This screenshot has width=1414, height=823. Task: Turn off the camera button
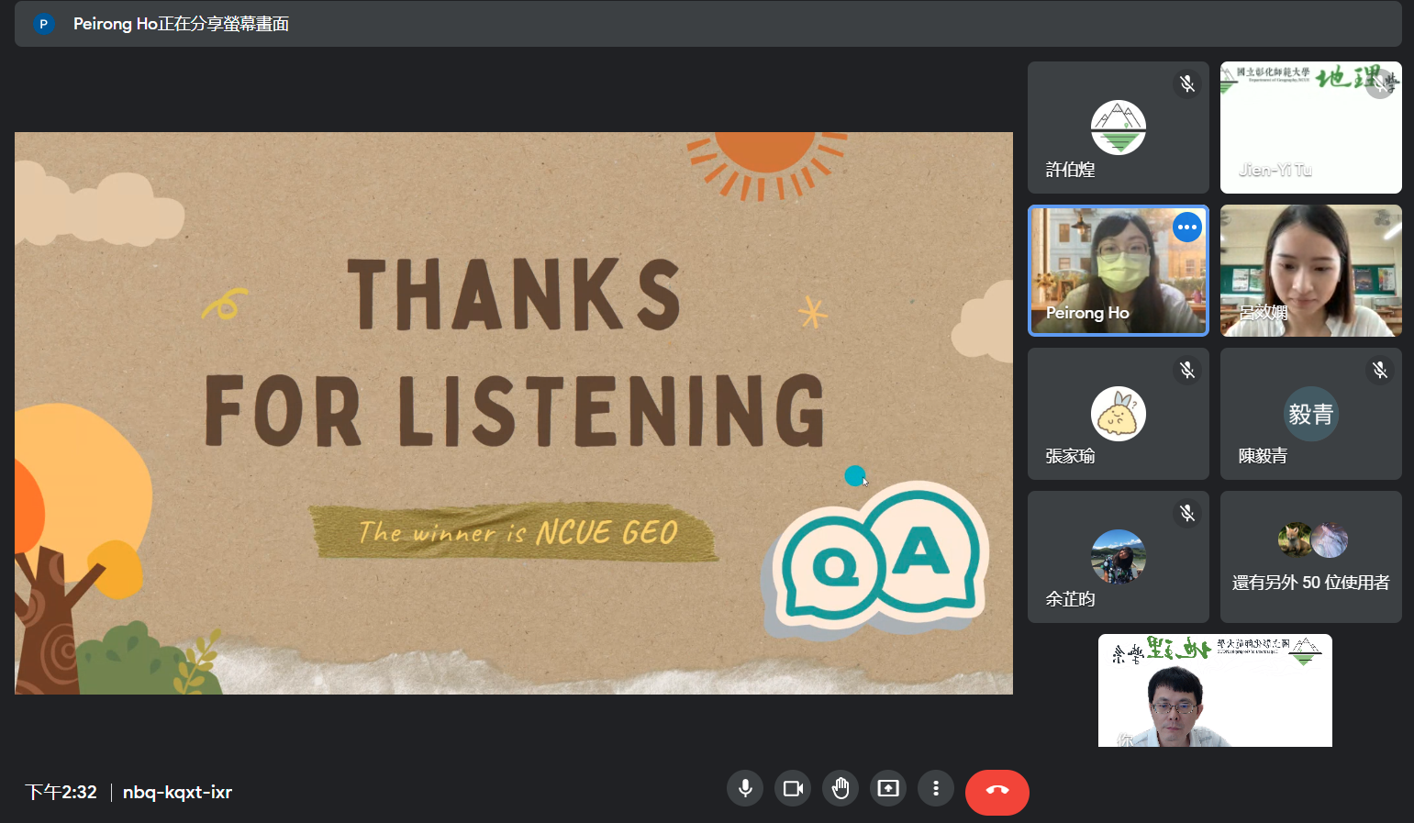[793, 789]
